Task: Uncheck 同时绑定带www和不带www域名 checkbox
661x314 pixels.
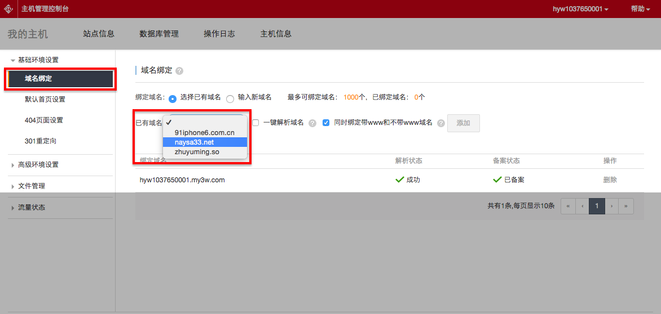Action: click(x=326, y=123)
